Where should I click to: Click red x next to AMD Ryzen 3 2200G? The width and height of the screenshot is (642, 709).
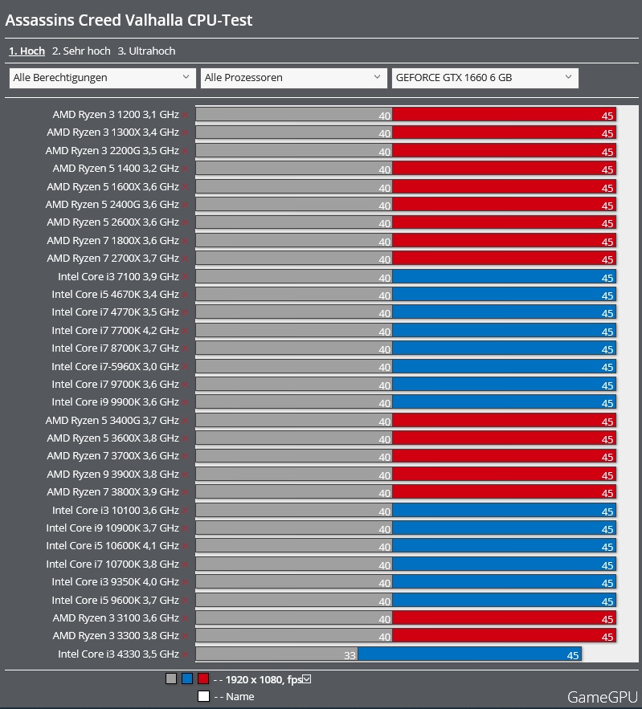click(x=185, y=151)
